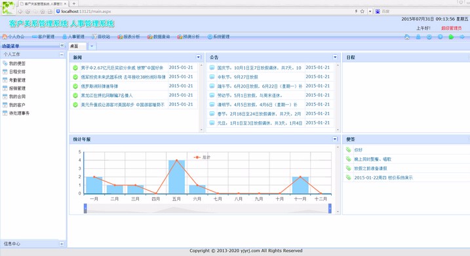This screenshot has width=470, height=256.
Task: Open the 国庆节 holiday announcement
Action: pyautogui.click(x=259, y=68)
